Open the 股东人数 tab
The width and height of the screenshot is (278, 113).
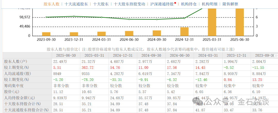51,4
